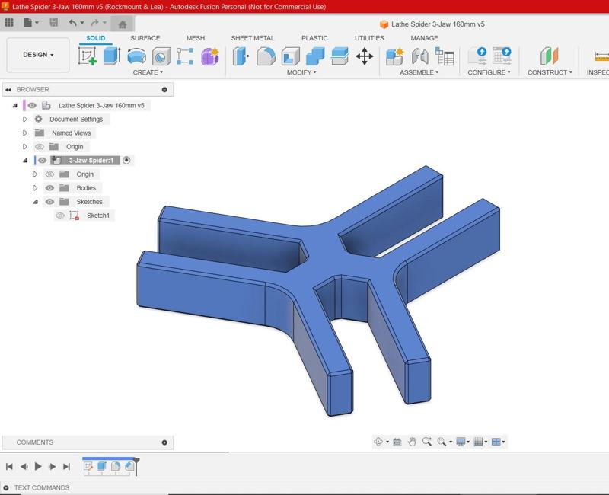The height and width of the screenshot is (495, 609).
Task: Play the design timeline
Action: tap(38, 466)
